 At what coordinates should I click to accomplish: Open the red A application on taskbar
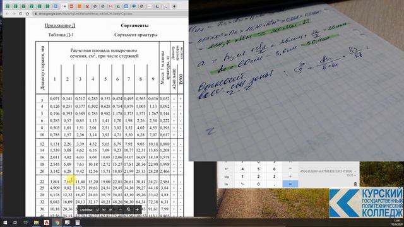(46, 223)
